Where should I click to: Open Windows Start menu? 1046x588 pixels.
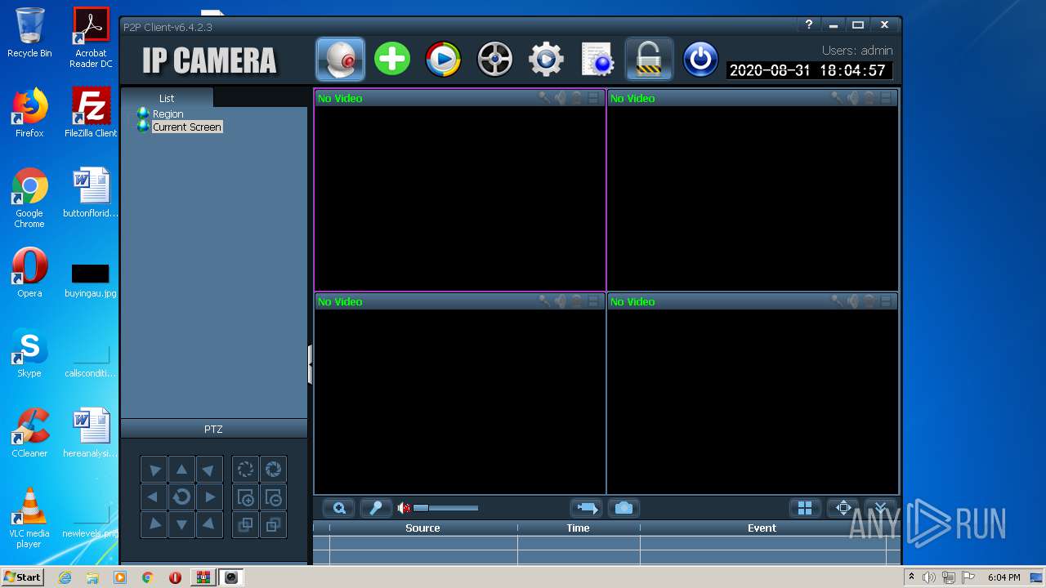pos(23,577)
